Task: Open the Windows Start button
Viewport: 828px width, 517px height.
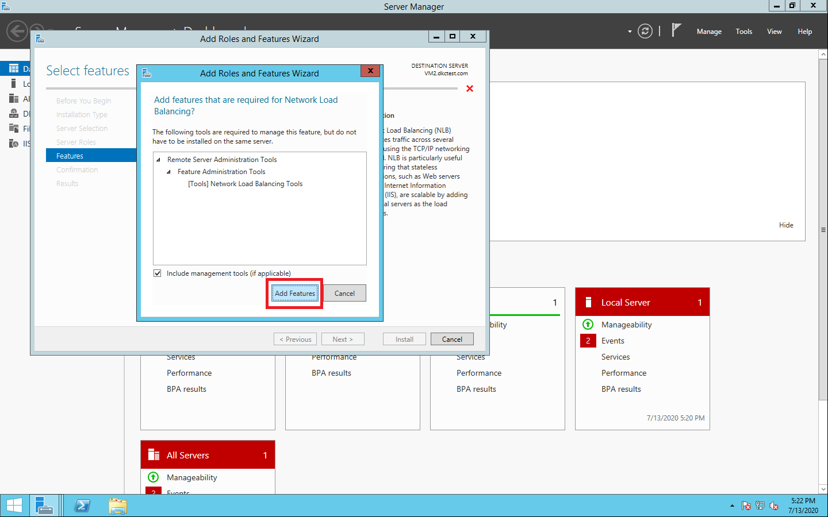Action: (x=14, y=506)
